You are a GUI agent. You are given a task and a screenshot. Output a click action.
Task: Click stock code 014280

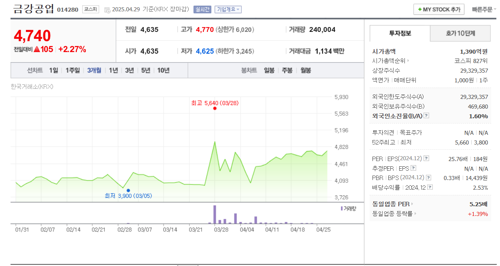point(68,9)
